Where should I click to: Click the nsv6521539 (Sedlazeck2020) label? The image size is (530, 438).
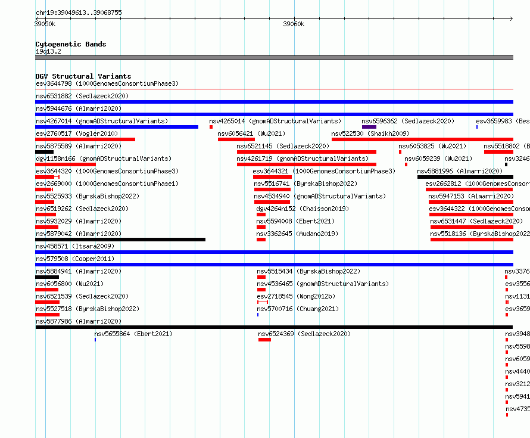pyautogui.click(x=82, y=296)
